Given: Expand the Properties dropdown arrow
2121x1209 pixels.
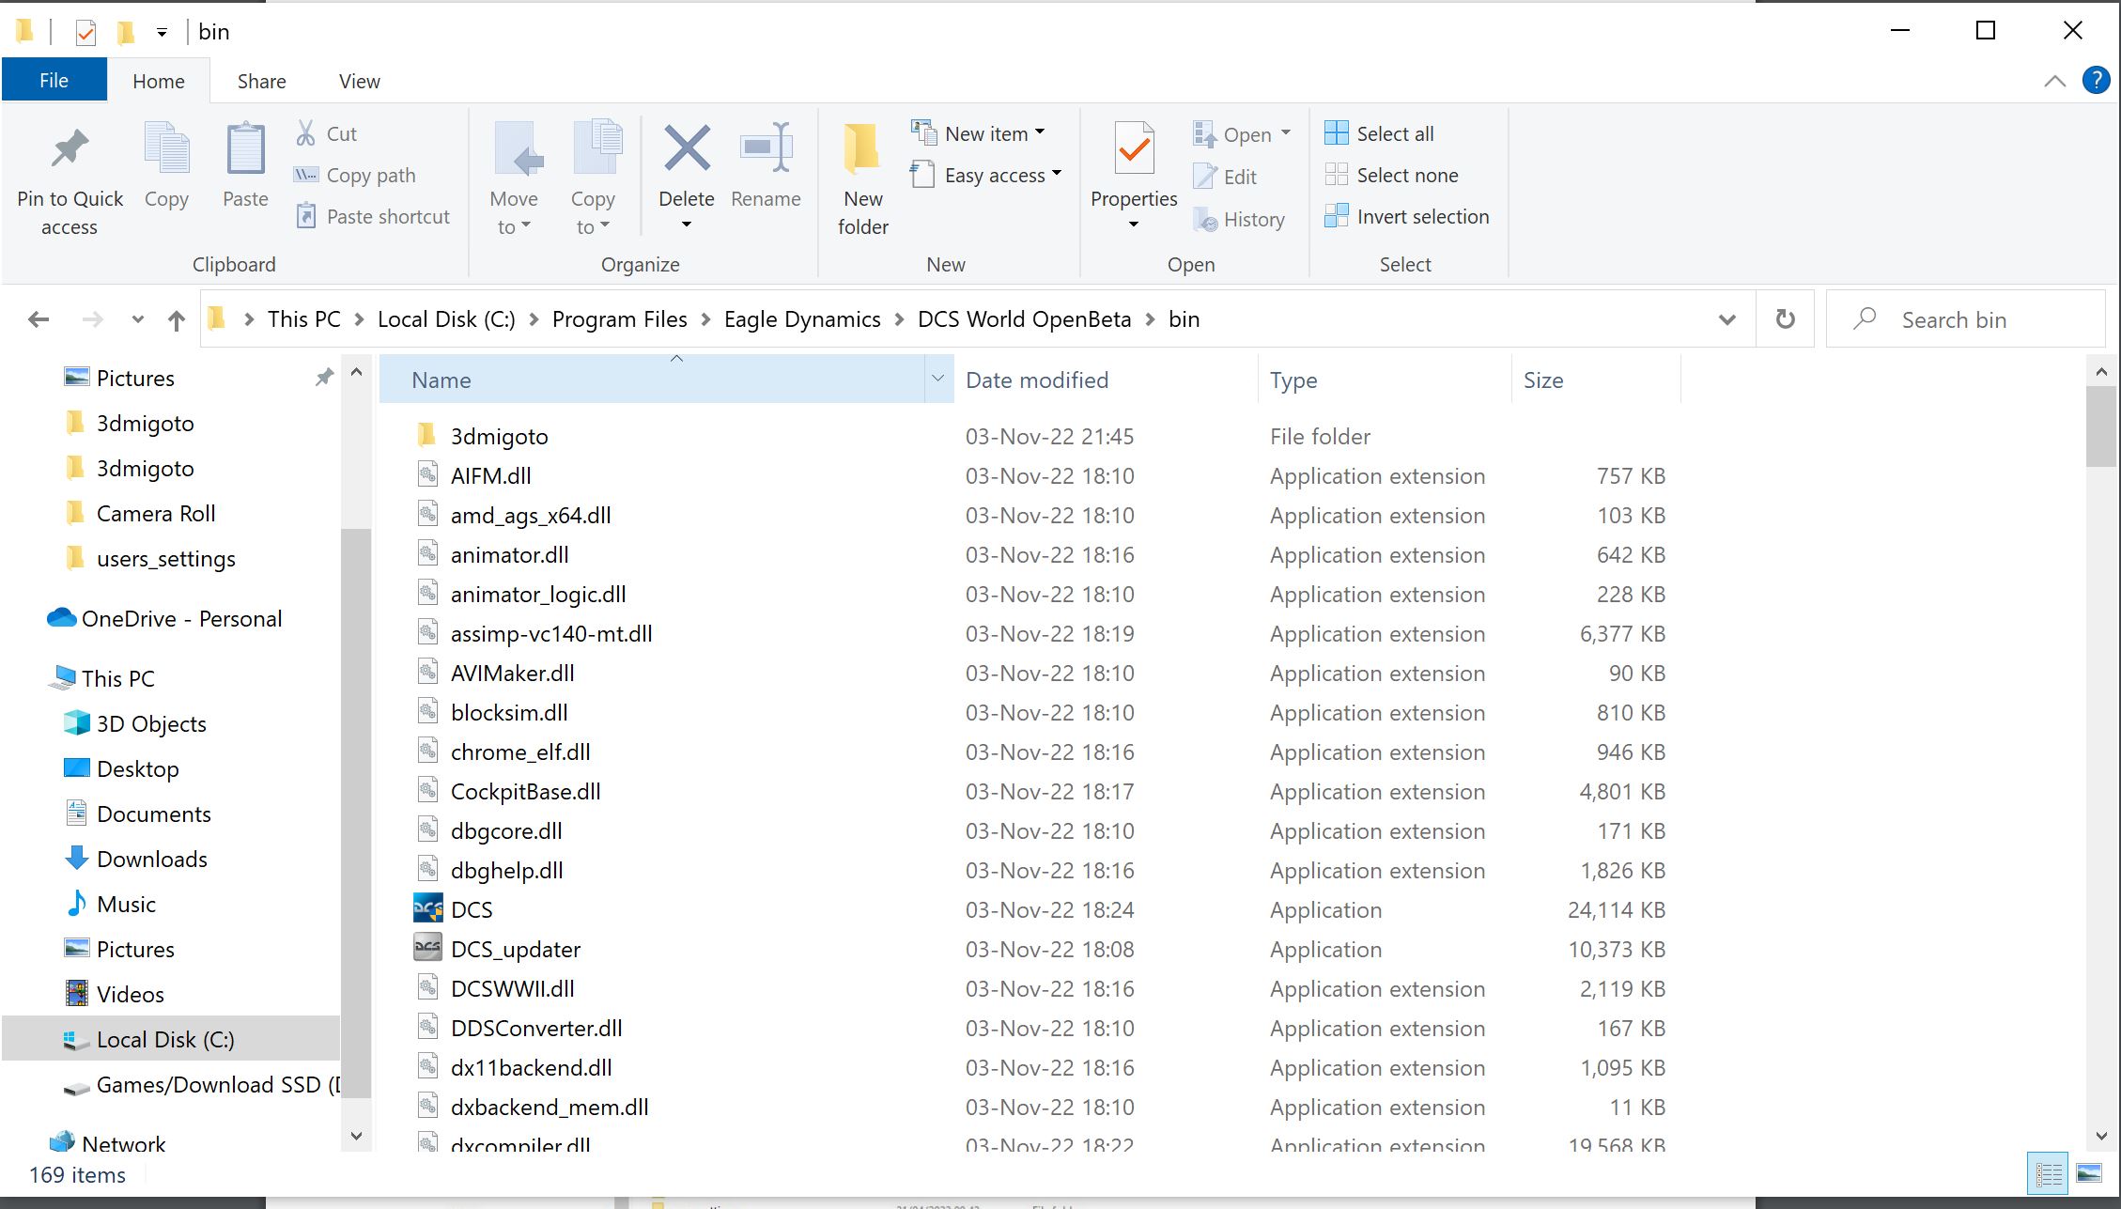Looking at the screenshot, I should [x=1134, y=225].
